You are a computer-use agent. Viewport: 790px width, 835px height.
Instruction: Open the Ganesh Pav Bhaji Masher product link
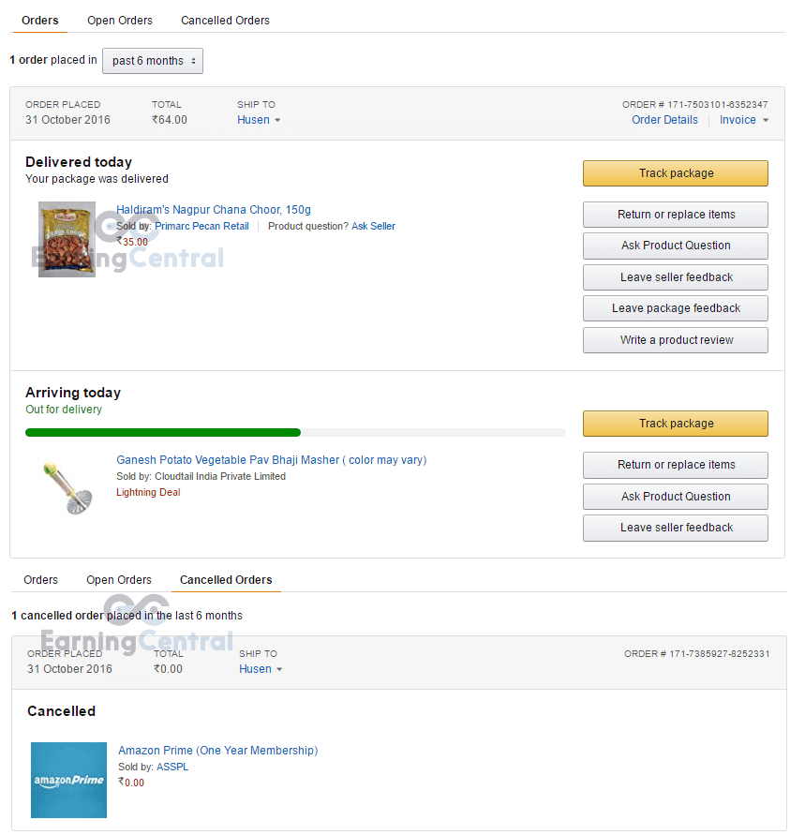pos(271,459)
